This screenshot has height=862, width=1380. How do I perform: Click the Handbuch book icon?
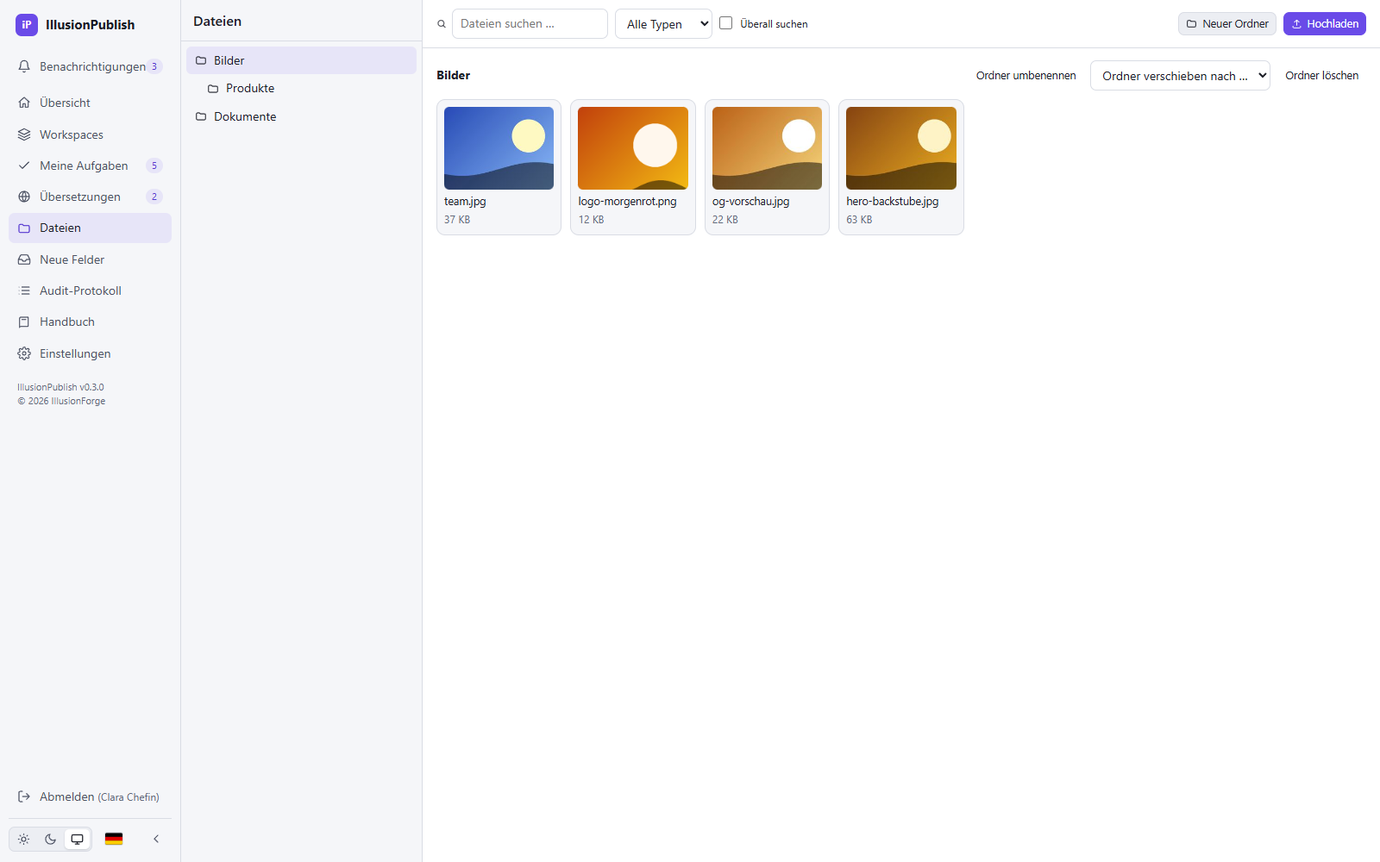(x=24, y=322)
